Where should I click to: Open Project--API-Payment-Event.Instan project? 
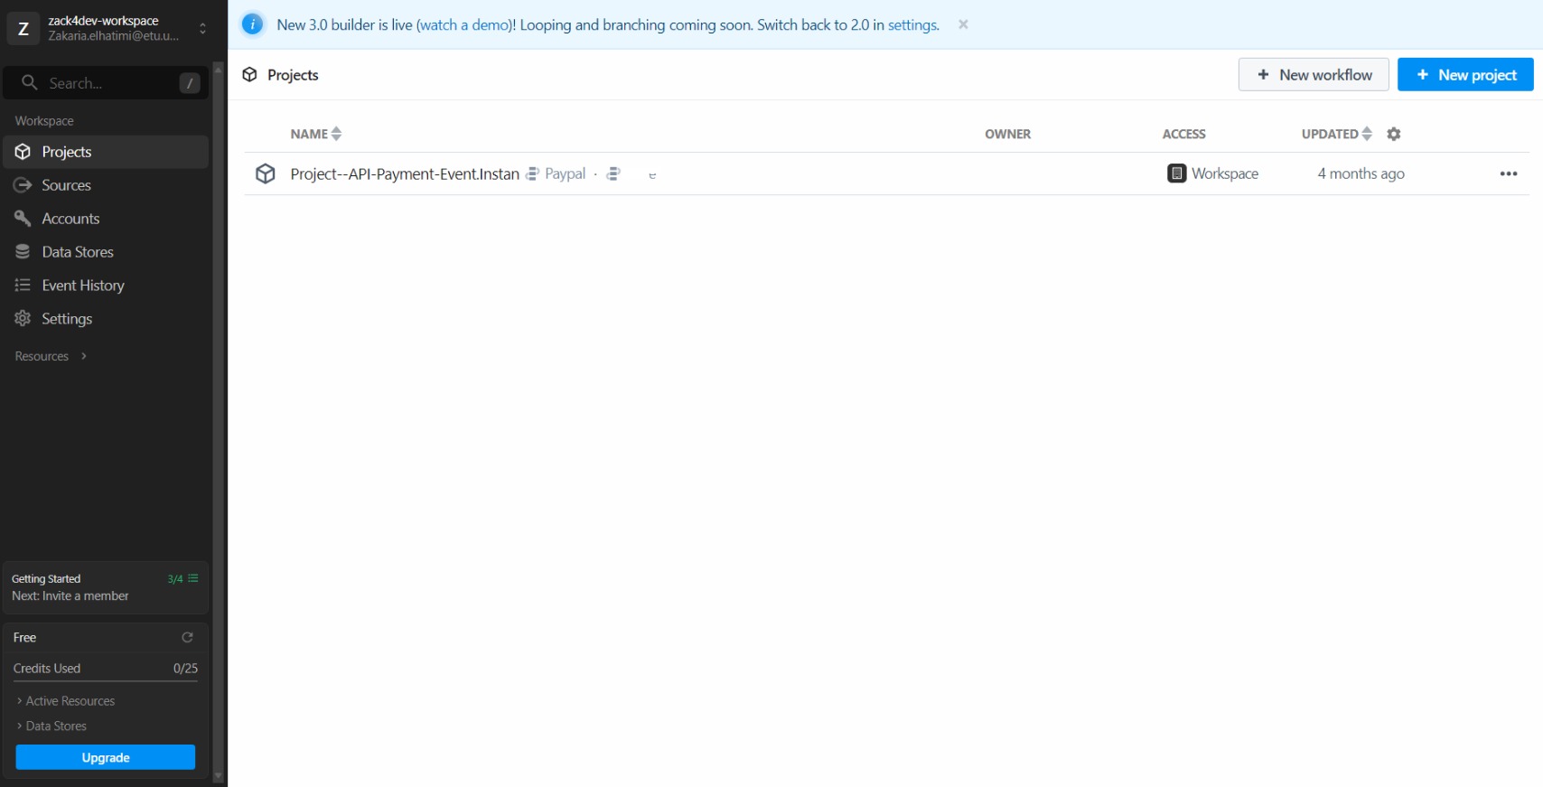click(405, 173)
